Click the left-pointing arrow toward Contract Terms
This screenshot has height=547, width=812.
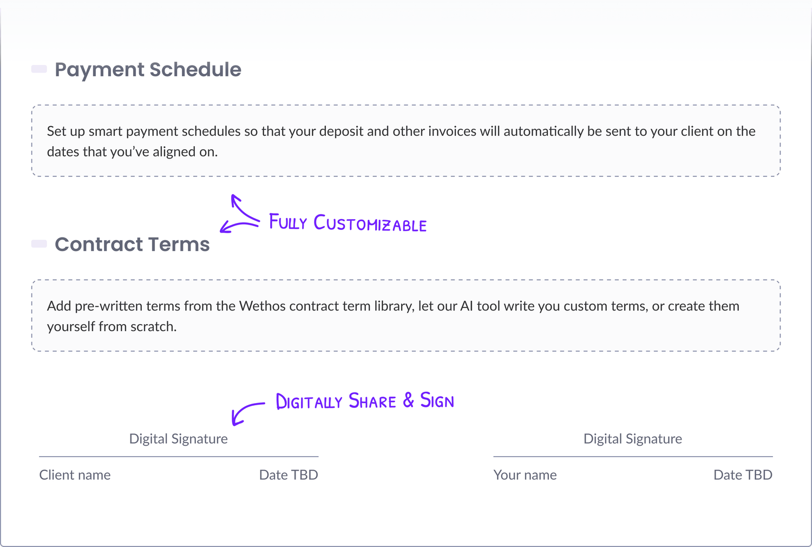click(238, 227)
